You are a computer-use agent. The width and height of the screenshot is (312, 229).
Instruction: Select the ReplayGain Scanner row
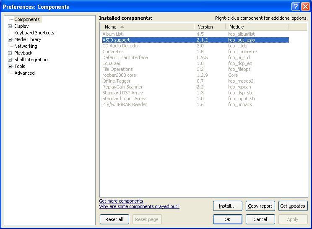[x=195, y=87]
